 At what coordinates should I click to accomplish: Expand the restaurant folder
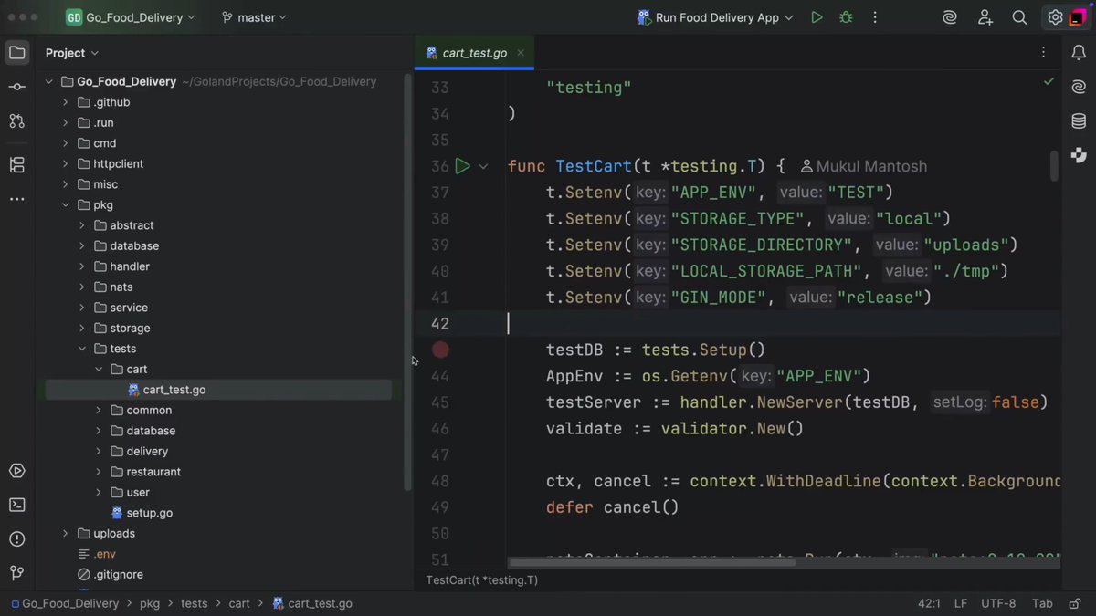pos(99,472)
